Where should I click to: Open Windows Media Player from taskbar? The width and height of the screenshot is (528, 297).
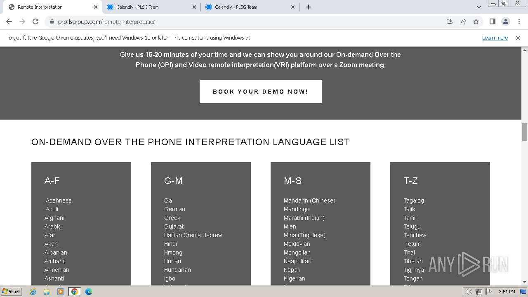pyautogui.click(x=61, y=292)
